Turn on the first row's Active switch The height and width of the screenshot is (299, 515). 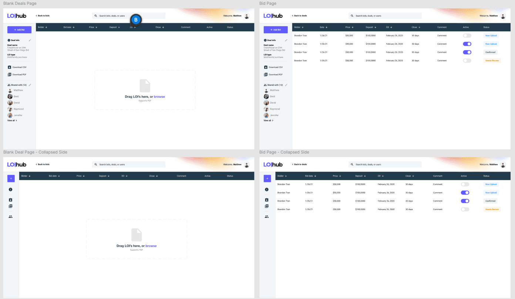pos(467,35)
